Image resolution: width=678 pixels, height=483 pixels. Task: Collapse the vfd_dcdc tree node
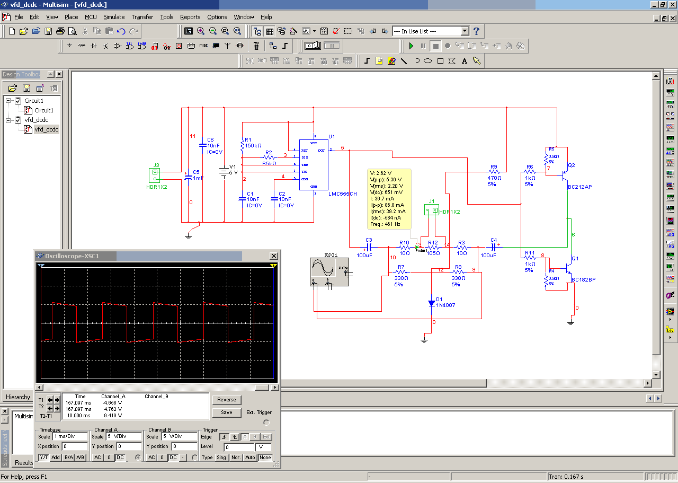point(8,120)
